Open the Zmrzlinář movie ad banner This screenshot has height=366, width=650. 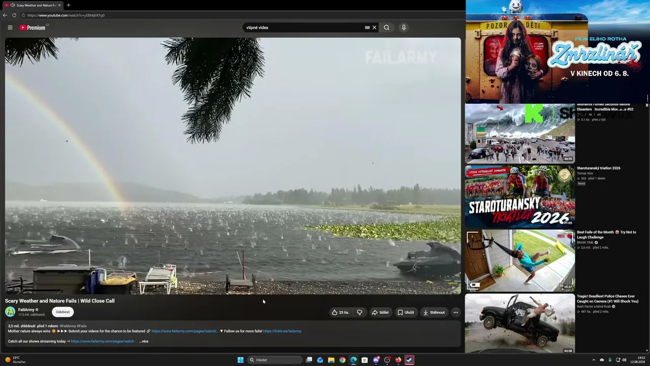[x=557, y=51]
